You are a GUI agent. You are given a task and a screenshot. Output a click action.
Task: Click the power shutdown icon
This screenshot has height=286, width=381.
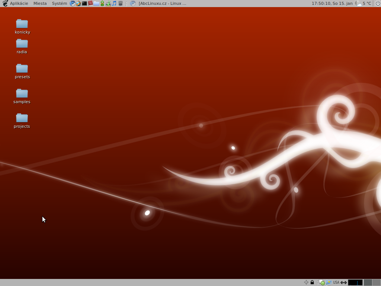[x=378, y=3]
